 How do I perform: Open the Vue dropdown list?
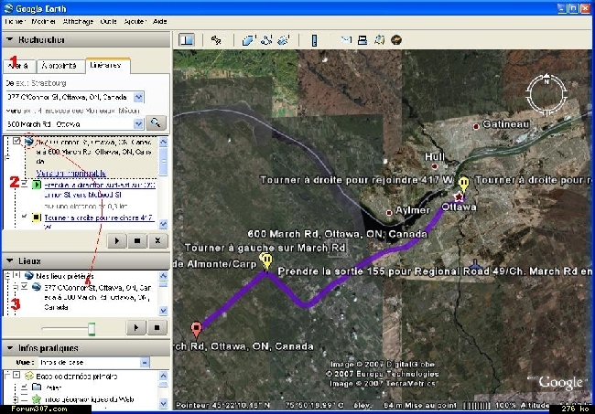pyautogui.click(x=145, y=362)
